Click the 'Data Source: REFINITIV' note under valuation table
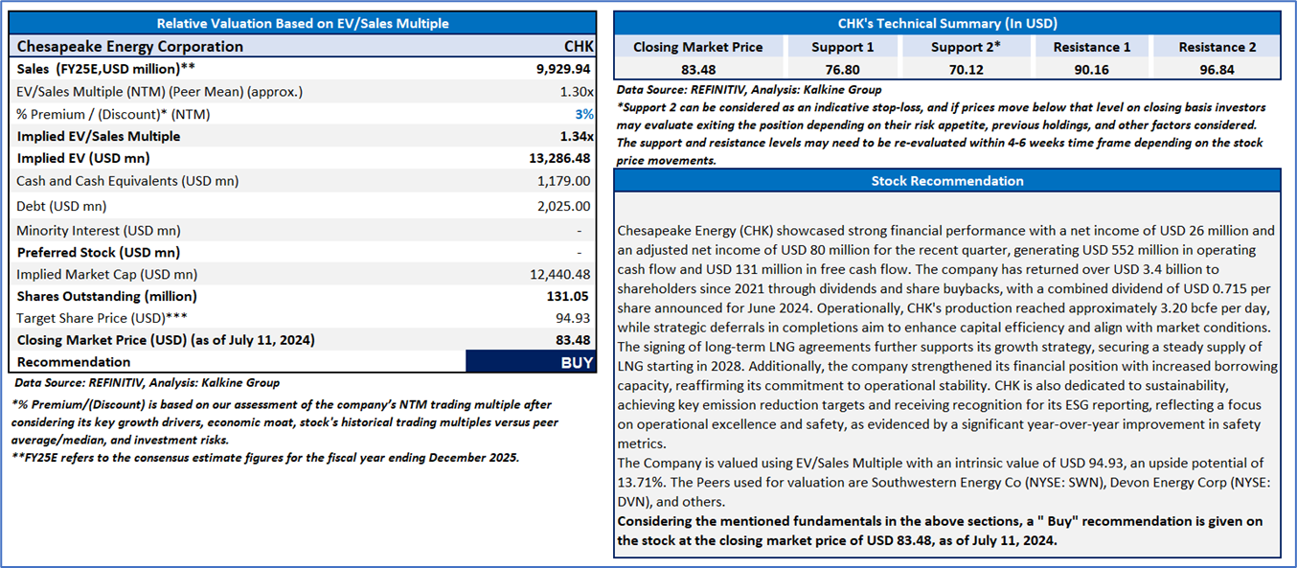This screenshot has width=1297, height=568. click(x=148, y=382)
